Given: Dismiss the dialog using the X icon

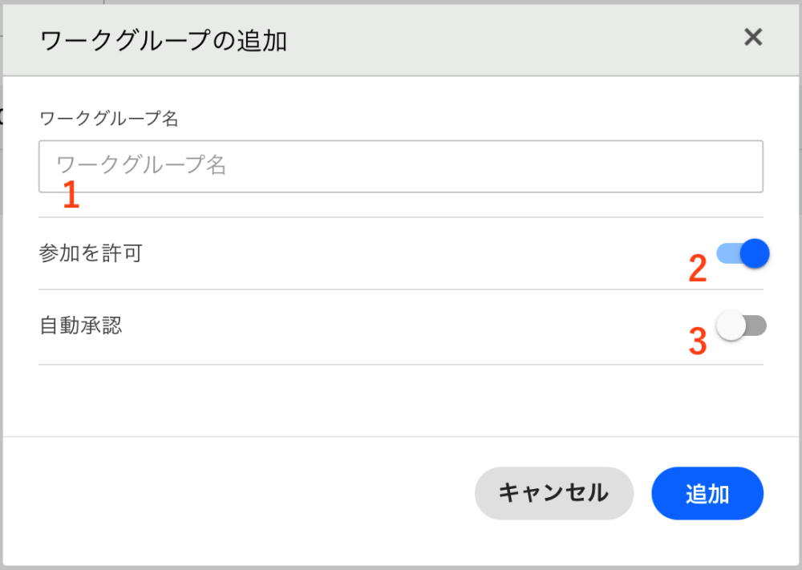Looking at the screenshot, I should (752, 37).
